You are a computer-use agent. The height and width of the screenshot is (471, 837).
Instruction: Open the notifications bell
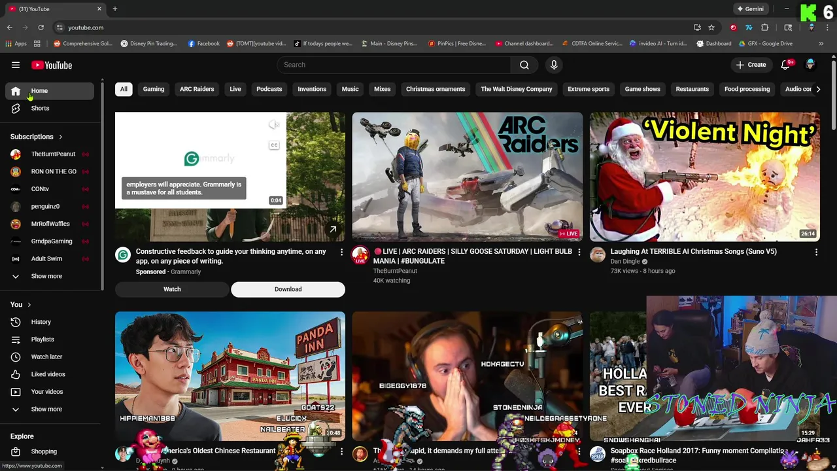[786, 65]
